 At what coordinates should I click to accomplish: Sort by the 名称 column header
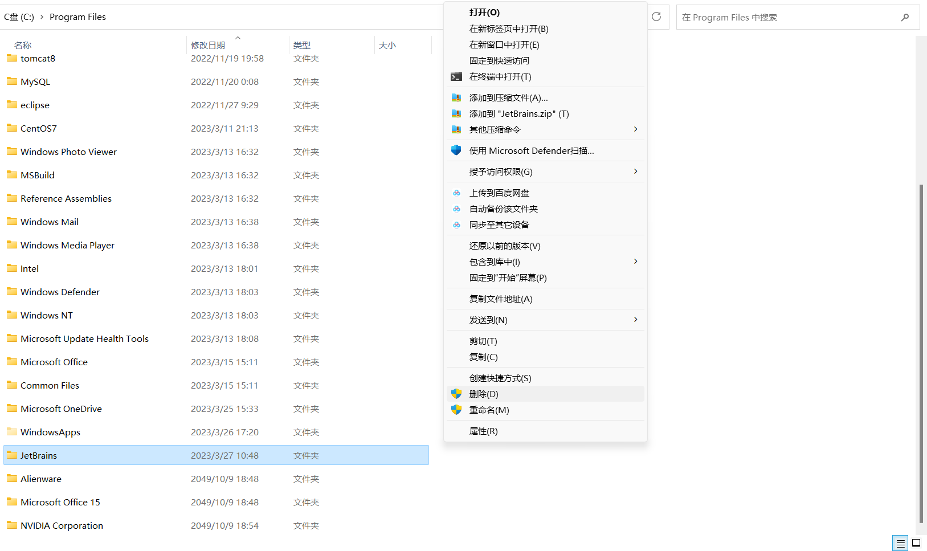[23, 45]
